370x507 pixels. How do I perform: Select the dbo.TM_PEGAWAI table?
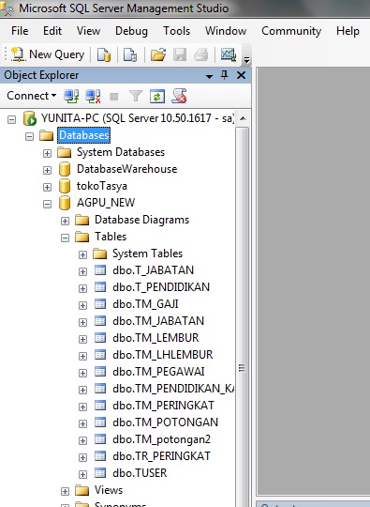(158, 372)
